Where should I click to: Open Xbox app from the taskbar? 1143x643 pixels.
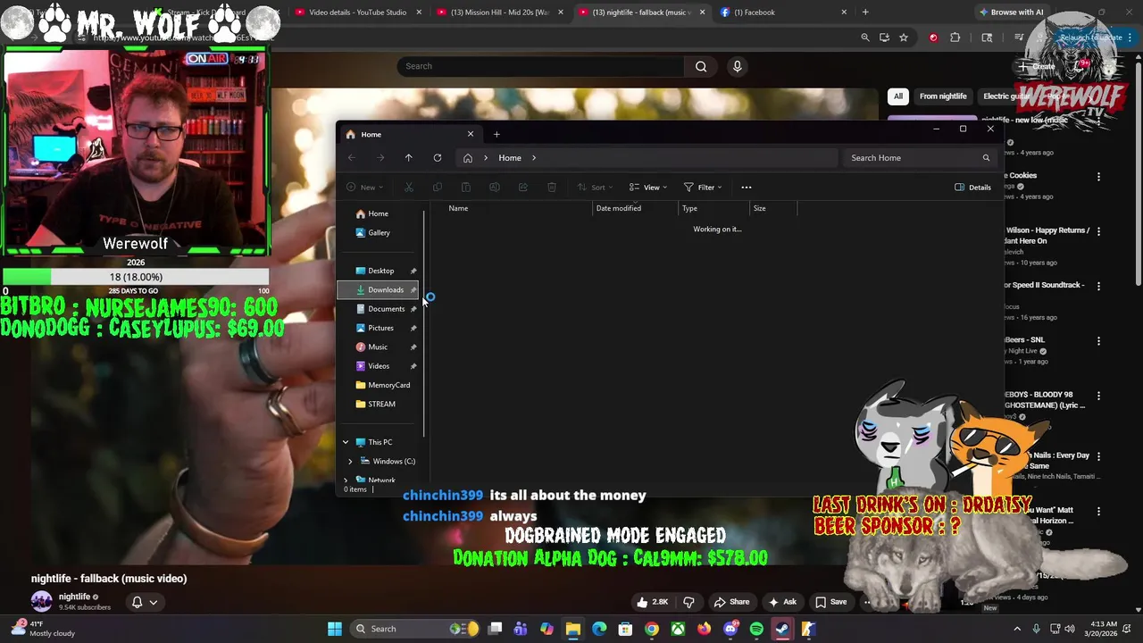tap(678, 629)
